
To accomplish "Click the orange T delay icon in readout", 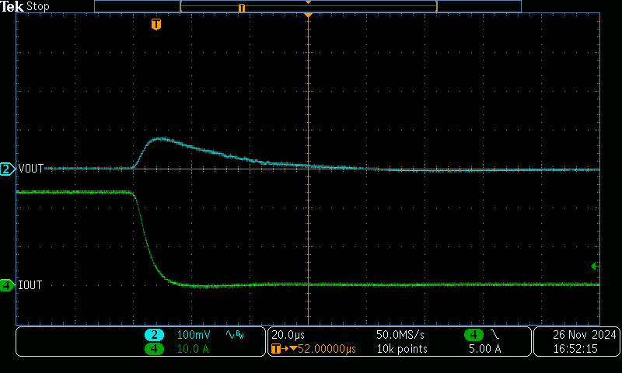I will coord(276,349).
